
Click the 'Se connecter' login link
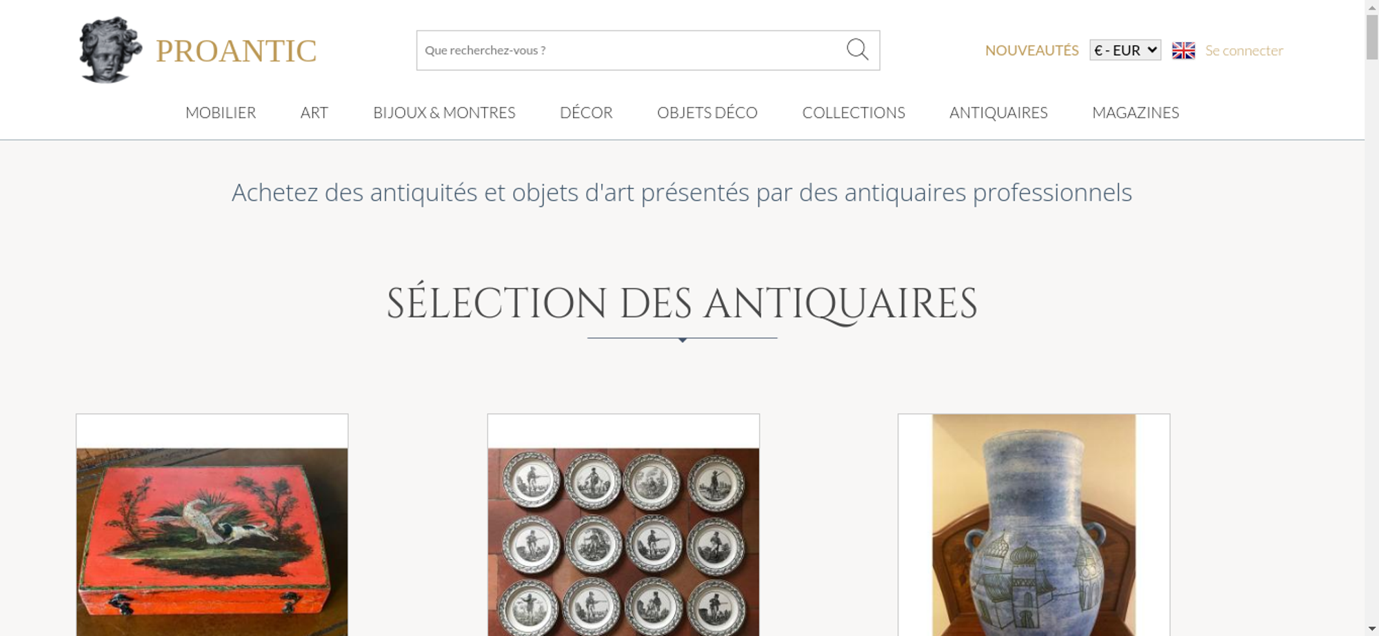pos(1244,50)
